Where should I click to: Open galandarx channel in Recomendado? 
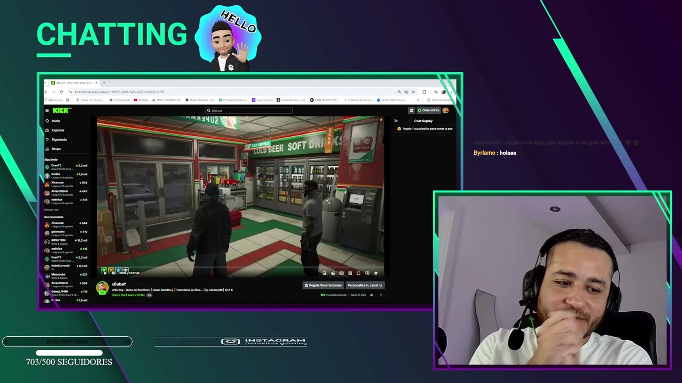(x=66, y=233)
